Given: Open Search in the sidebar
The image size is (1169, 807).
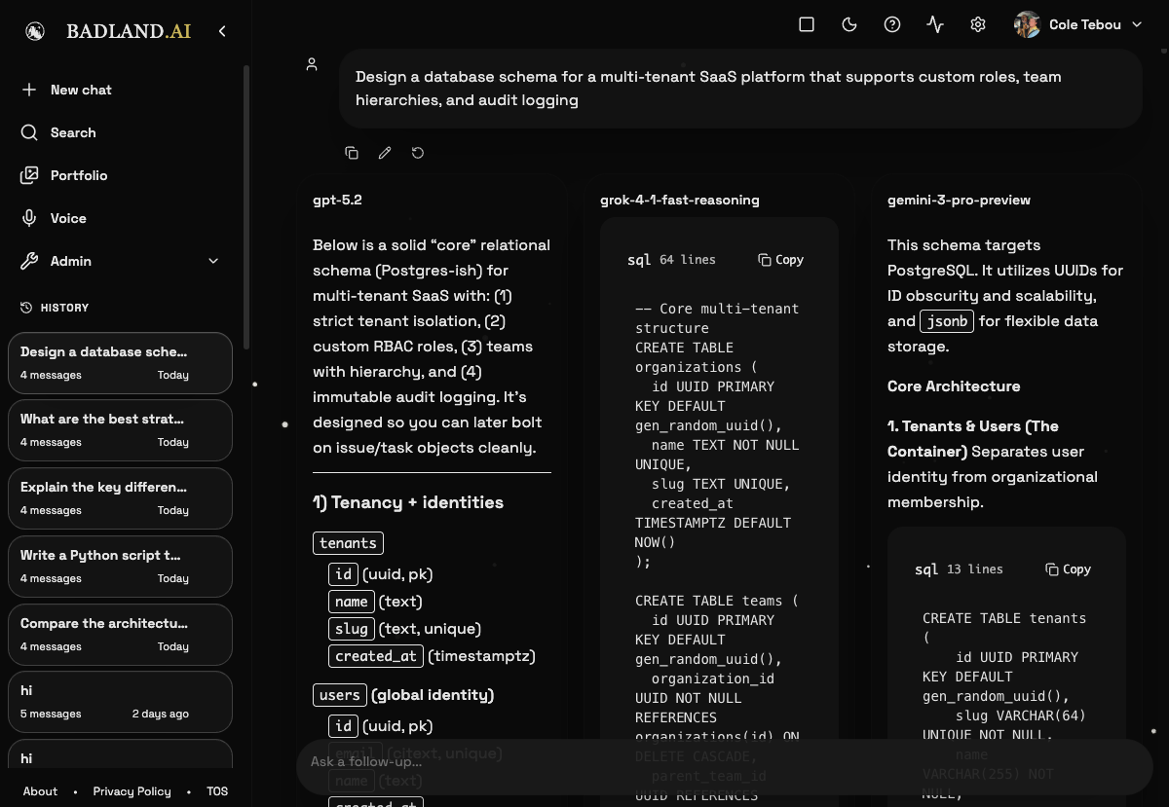Looking at the screenshot, I should [x=72, y=132].
